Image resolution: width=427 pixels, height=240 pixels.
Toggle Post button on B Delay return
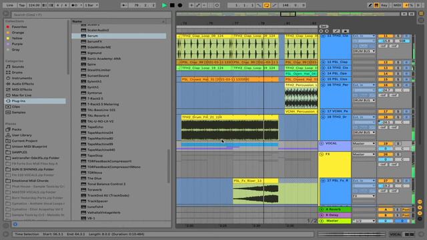click(x=406, y=215)
